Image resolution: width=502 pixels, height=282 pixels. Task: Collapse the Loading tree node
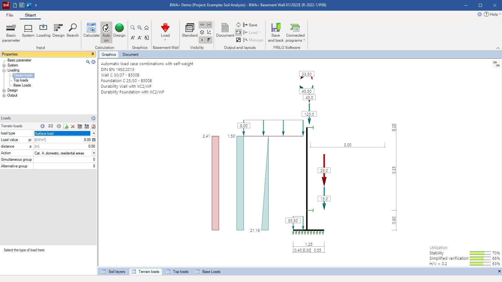4,70
